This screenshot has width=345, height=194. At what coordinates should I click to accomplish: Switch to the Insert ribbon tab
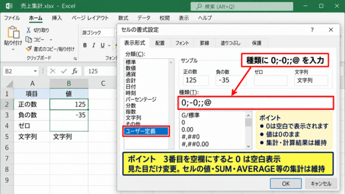pos(57,18)
